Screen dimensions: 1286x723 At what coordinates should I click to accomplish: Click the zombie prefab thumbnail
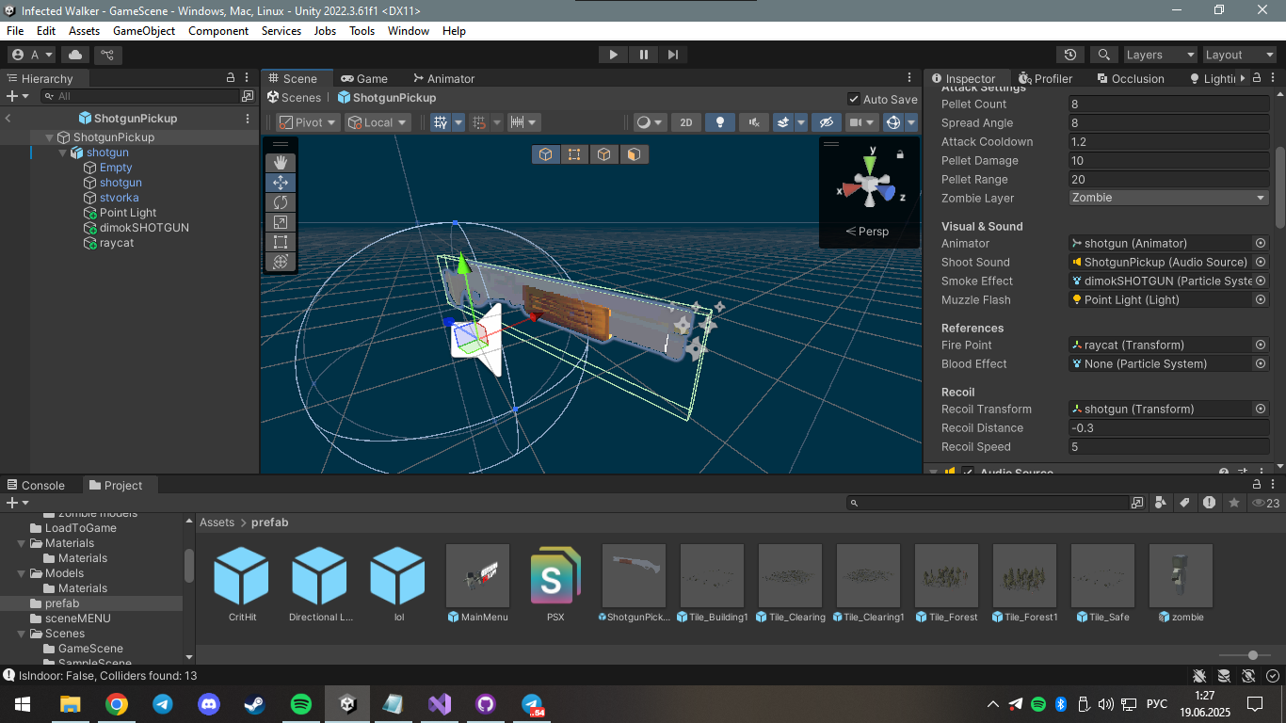pyautogui.click(x=1181, y=575)
